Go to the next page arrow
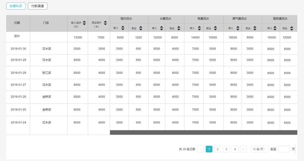This screenshot has height=161, width=304. tap(243, 149)
